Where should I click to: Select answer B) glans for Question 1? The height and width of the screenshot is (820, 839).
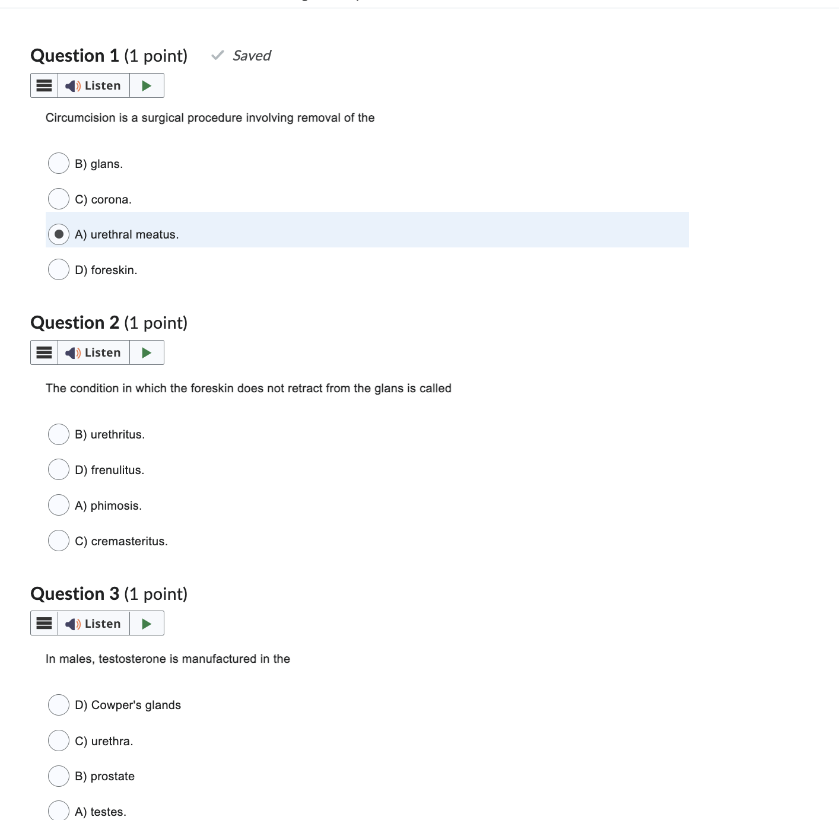coord(58,163)
